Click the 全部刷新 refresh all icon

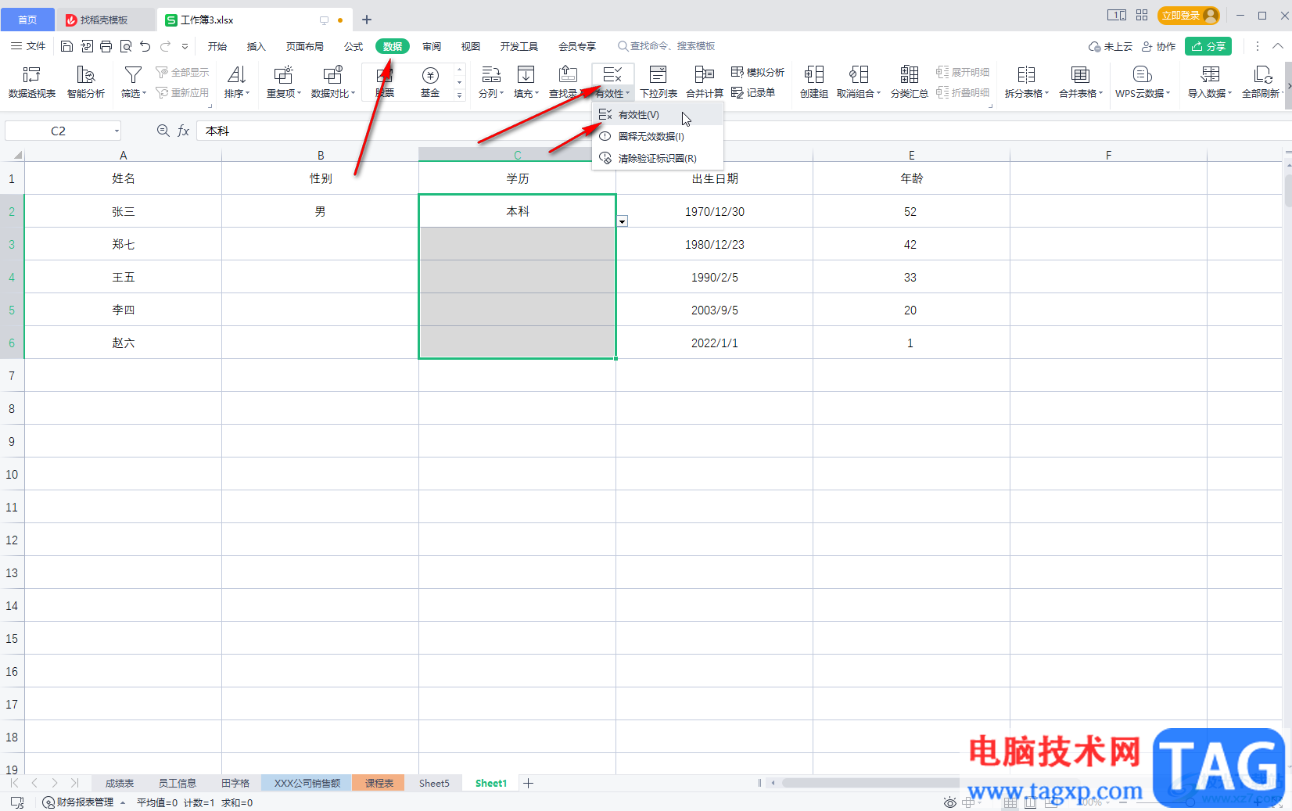click(x=1263, y=75)
